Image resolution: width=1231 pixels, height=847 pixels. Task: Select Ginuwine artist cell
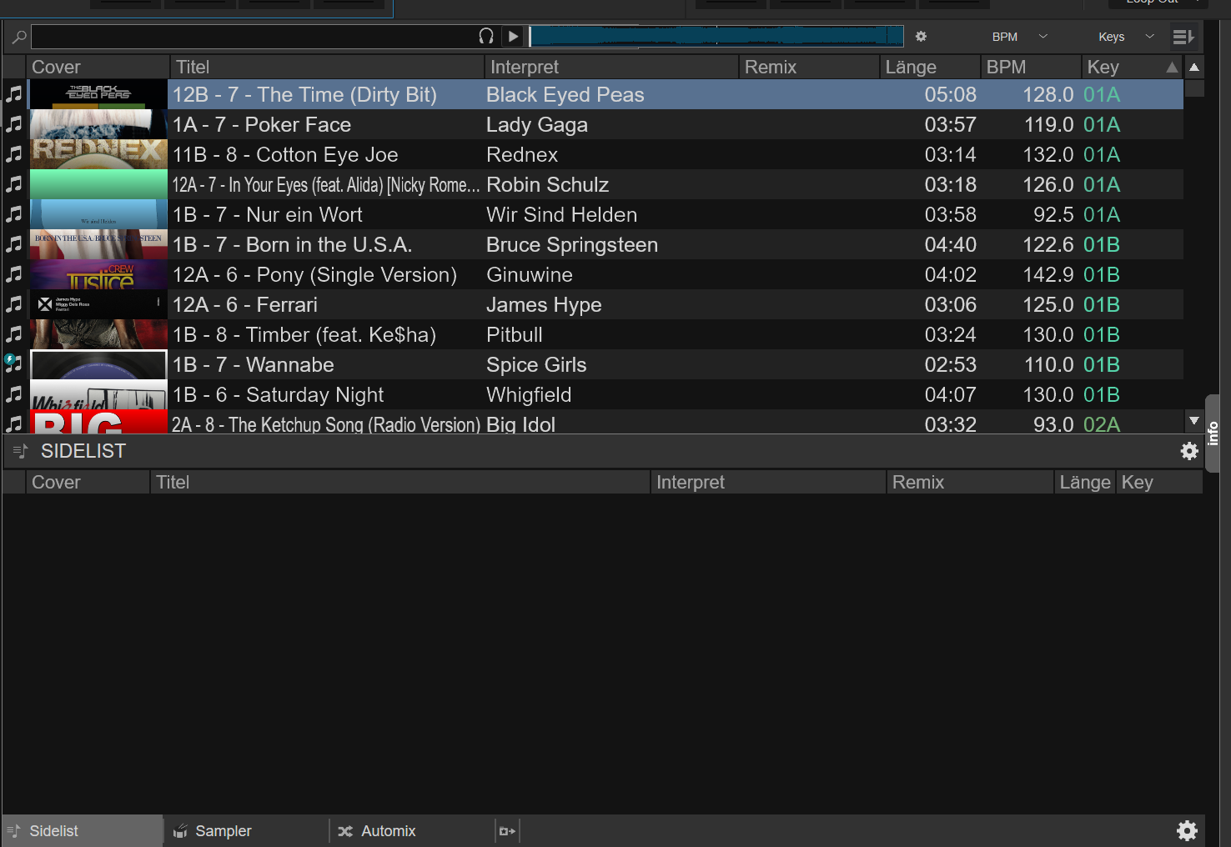530,274
